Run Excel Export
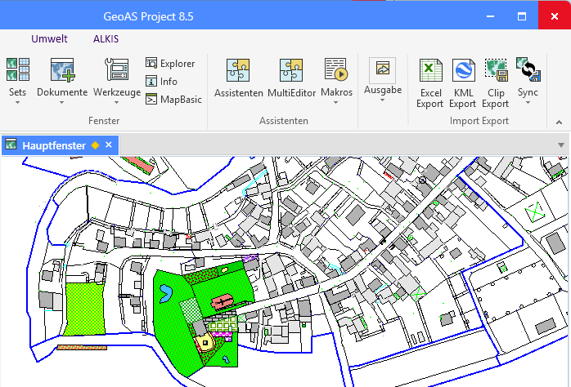Screen dimensions: 571x387 tap(429, 82)
